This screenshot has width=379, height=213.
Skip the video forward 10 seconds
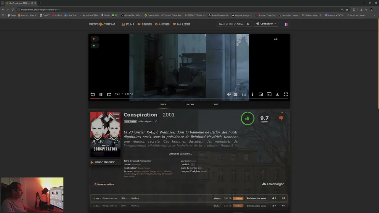click(109, 94)
